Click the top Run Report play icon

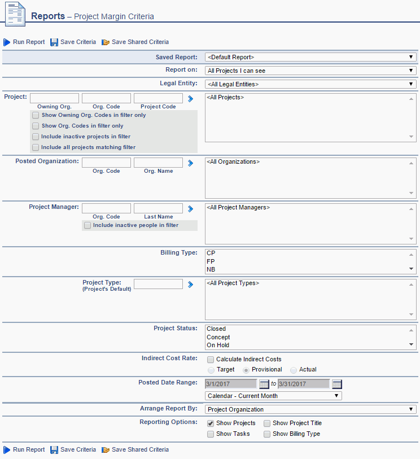point(7,42)
